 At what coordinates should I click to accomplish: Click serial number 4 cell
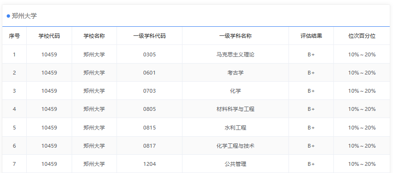coord(14,109)
